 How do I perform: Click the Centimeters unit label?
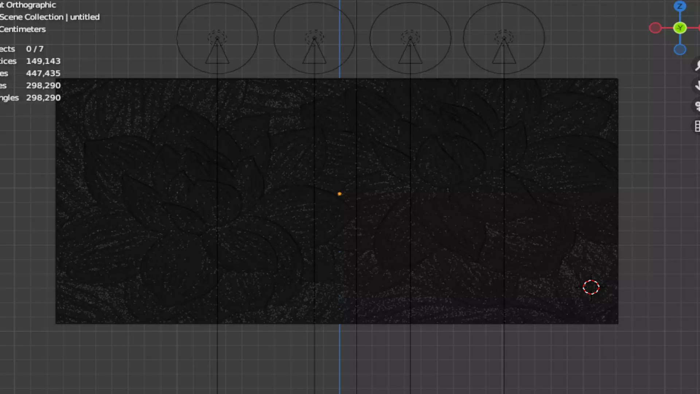tap(23, 29)
